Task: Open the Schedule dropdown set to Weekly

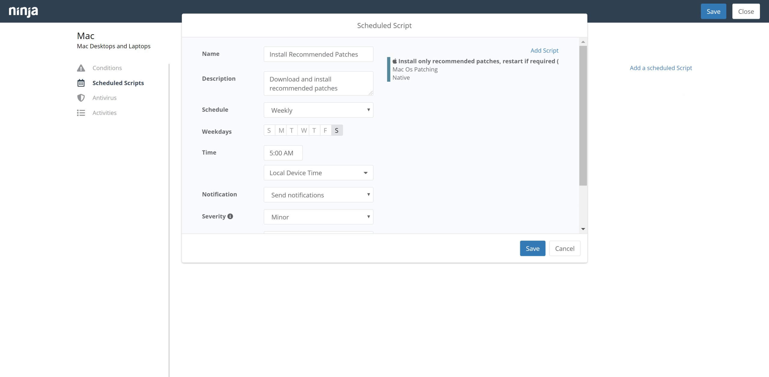Action: tap(318, 110)
